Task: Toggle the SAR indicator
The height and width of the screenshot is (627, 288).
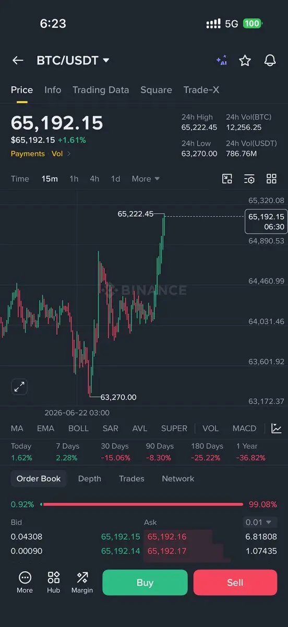Action: [x=110, y=428]
